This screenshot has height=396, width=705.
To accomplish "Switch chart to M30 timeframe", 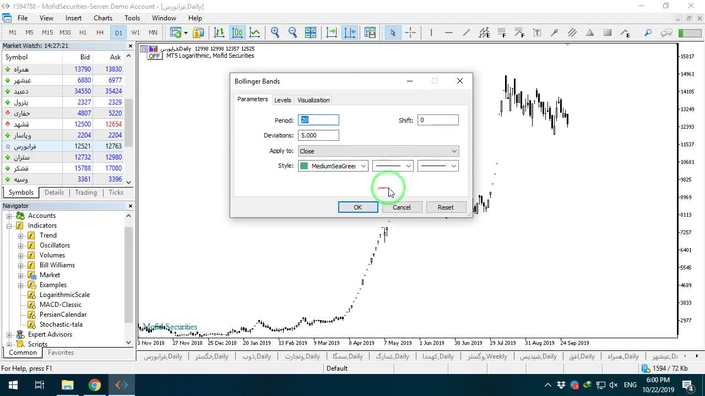I will coord(65,32).
